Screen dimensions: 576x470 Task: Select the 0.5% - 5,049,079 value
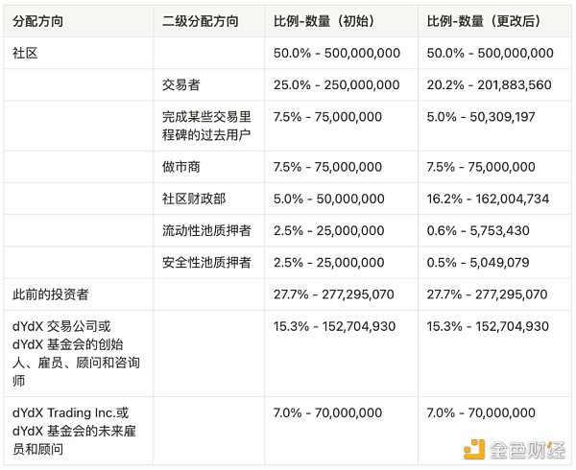[x=478, y=262]
